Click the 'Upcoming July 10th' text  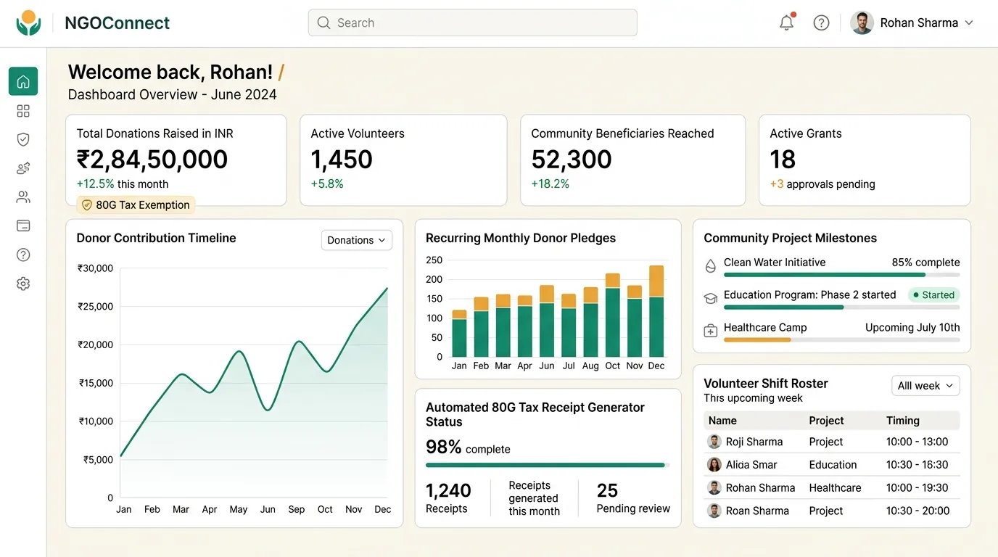[912, 328]
